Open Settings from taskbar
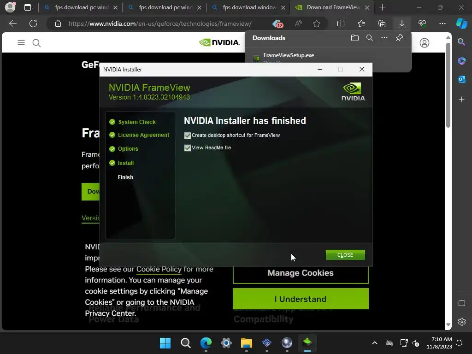The image size is (472, 354). coord(226,343)
